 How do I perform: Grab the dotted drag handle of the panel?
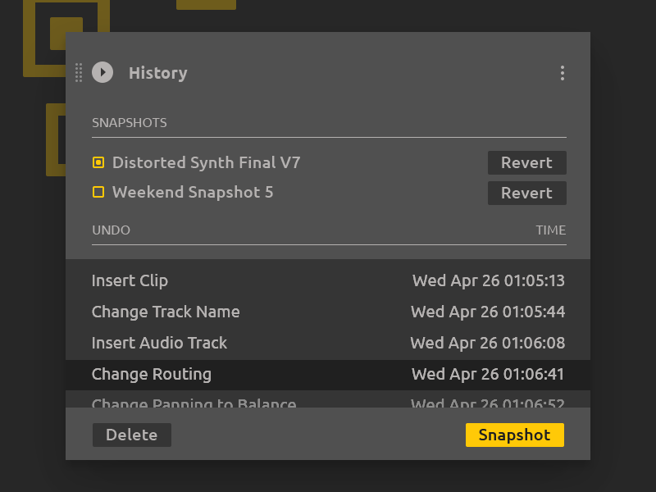pos(79,73)
